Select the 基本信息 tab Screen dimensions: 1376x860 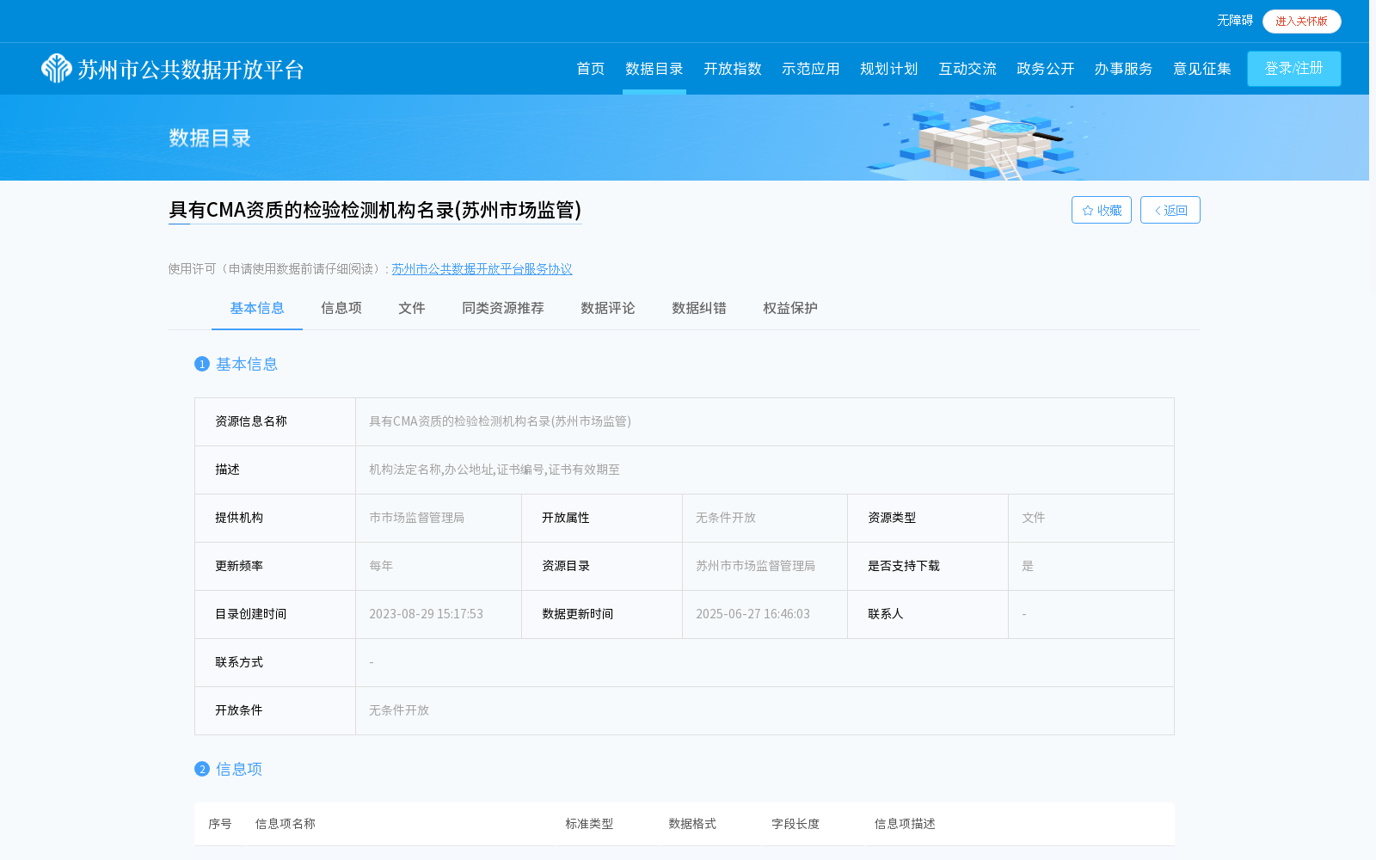[257, 308]
